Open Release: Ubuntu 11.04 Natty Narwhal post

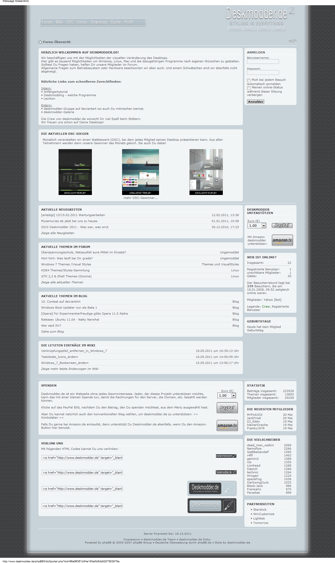point(70,320)
